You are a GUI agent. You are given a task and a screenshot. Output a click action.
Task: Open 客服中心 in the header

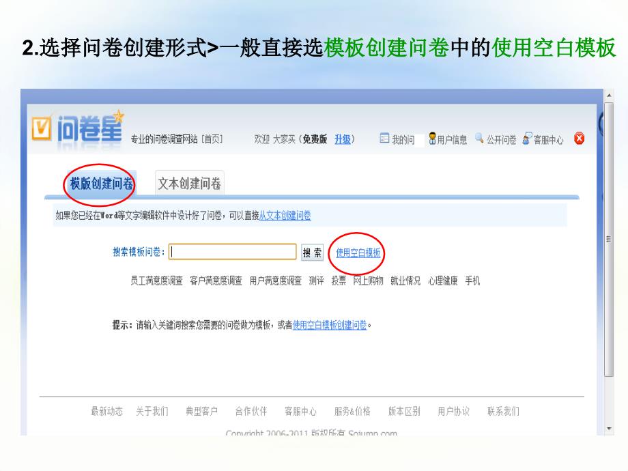(x=548, y=140)
